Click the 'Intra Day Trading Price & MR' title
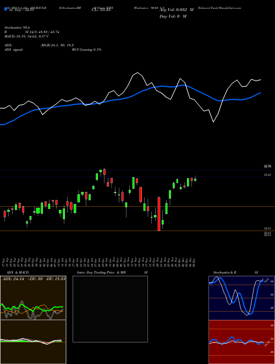Viewport: 275px width, 364px height. click(x=101, y=272)
